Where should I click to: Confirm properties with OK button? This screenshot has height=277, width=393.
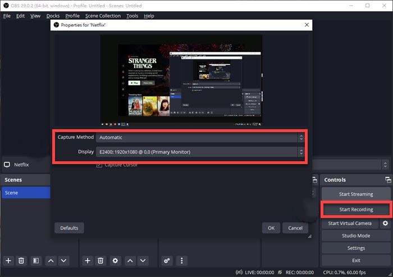271,228
